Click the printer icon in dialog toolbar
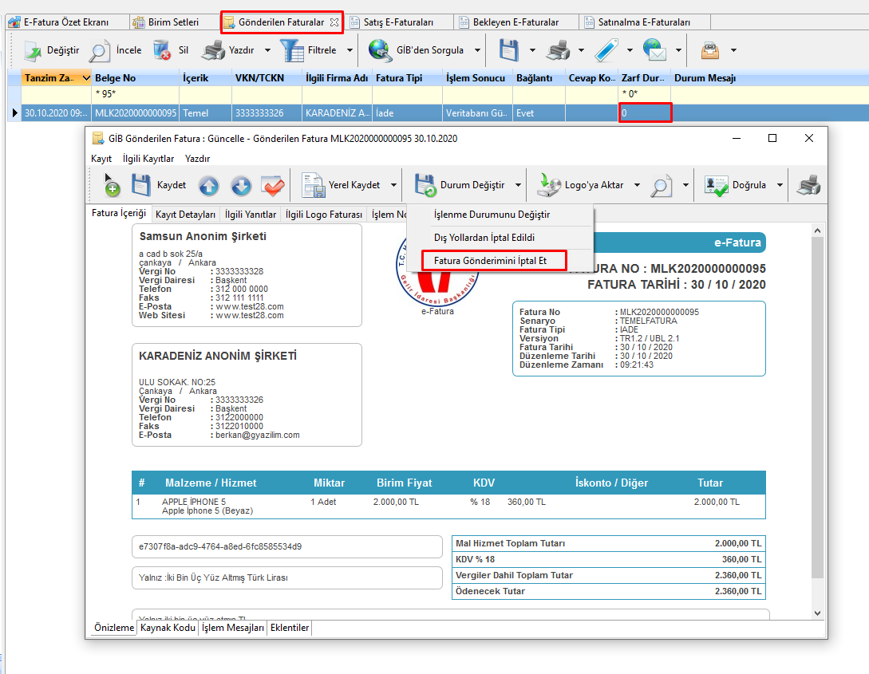 [x=809, y=185]
